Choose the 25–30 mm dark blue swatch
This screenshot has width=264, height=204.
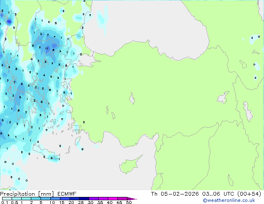[x=84, y=199]
